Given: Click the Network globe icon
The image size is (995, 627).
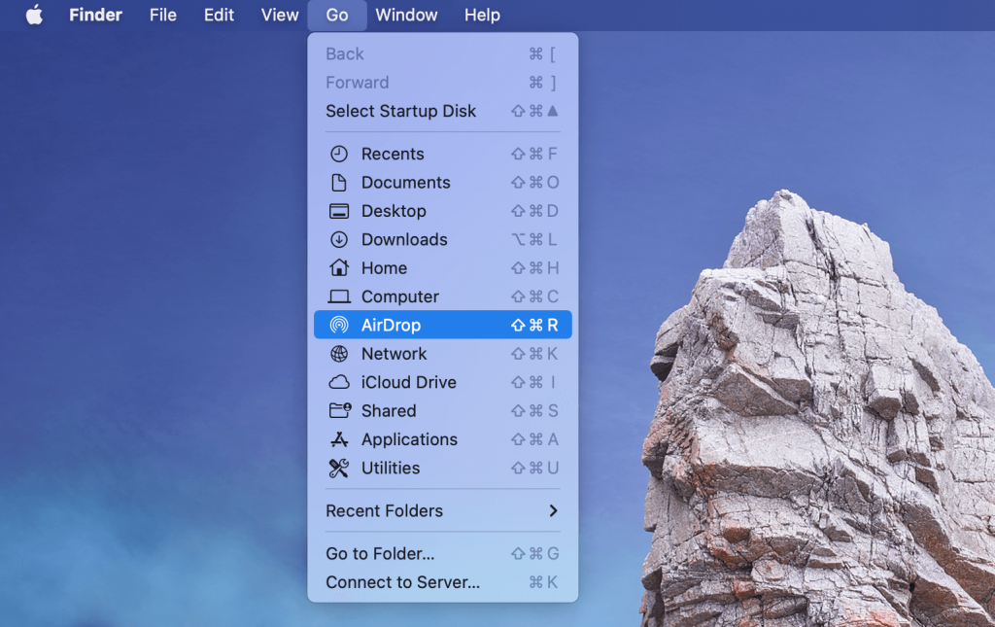Looking at the screenshot, I should 339,354.
